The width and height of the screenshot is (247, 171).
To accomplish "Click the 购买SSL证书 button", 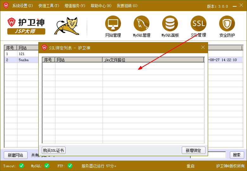I will tap(54, 150).
